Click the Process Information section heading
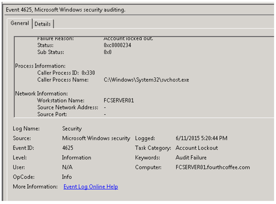Image resolution: width=276 pixels, height=204 pixels. pyautogui.click(x=40, y=66)
